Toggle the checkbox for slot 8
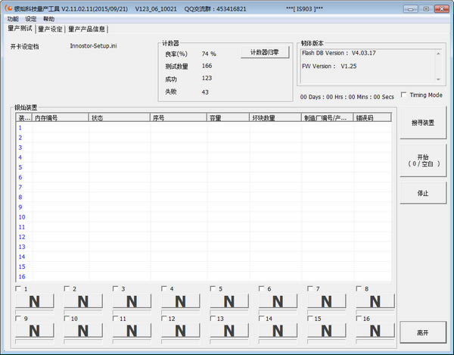 tap(359, 288)
